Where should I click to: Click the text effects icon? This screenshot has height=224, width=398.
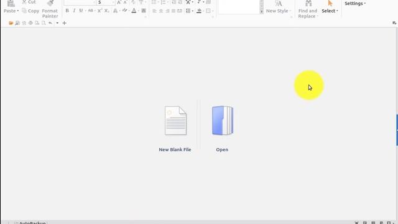[x=115, y=11]
